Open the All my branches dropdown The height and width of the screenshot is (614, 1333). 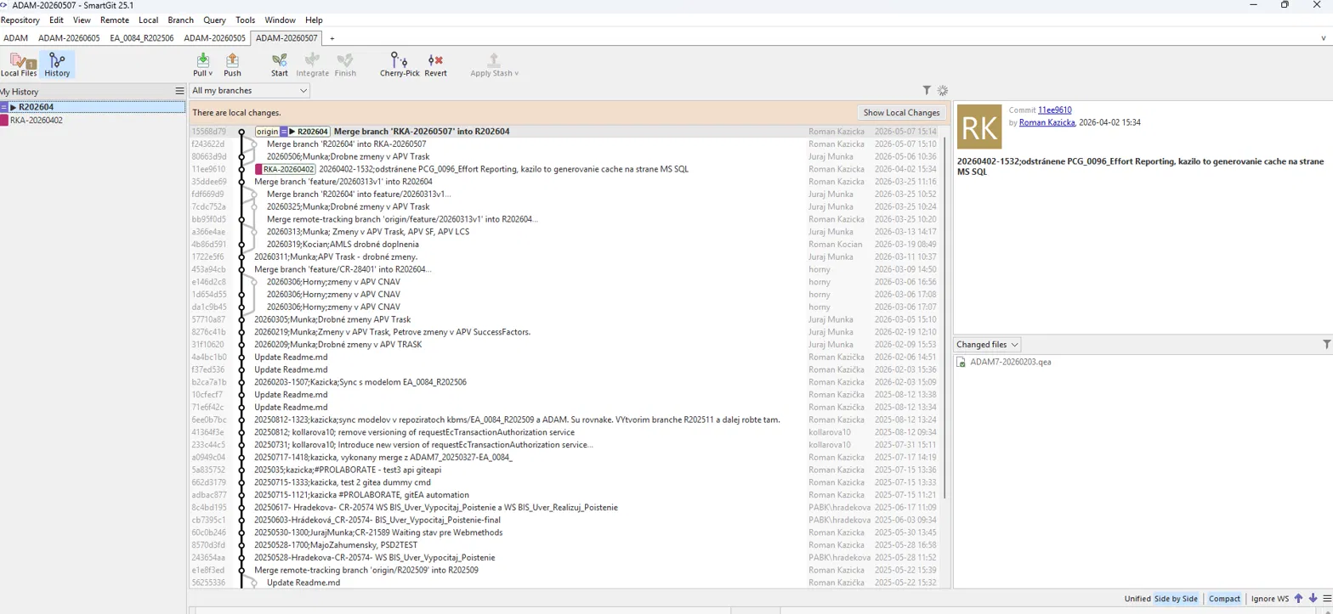pyautogui.click(x=249, y=90)
